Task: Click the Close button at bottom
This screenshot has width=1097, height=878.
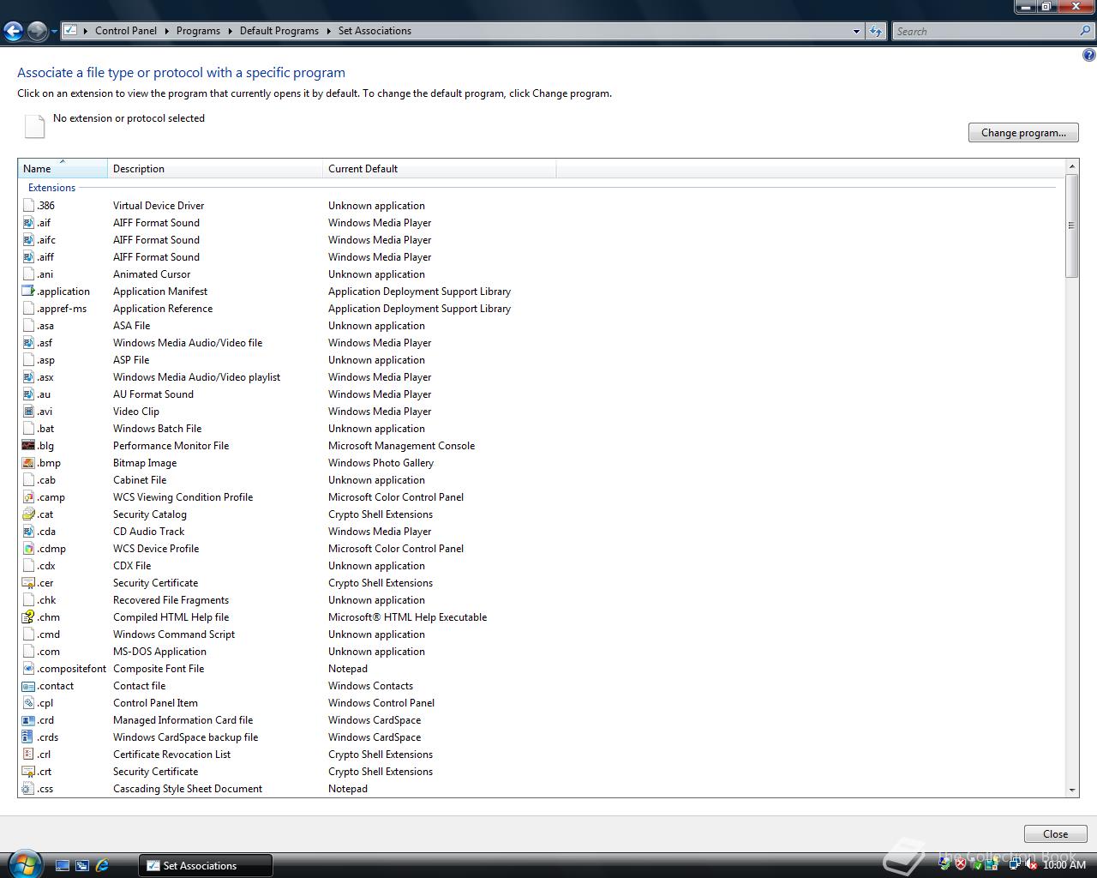Action: pyautogui.click(x=1055, y=834)
